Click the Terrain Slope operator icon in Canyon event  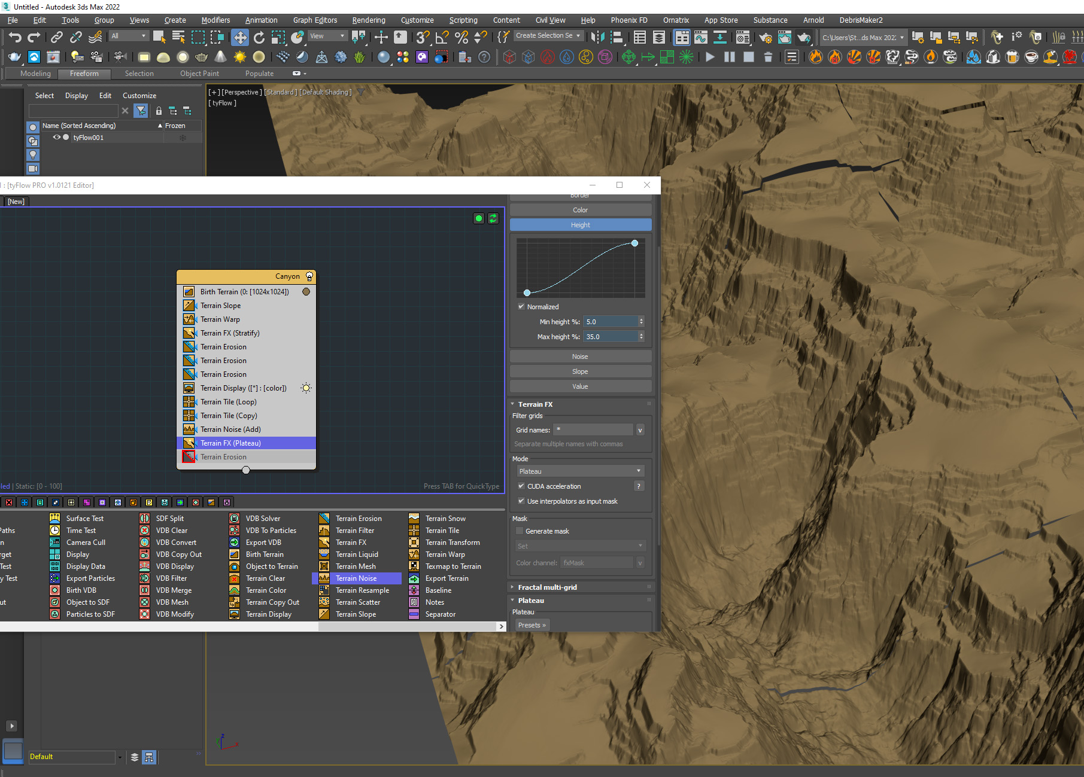pyautogui.click(x=189, y=306)
